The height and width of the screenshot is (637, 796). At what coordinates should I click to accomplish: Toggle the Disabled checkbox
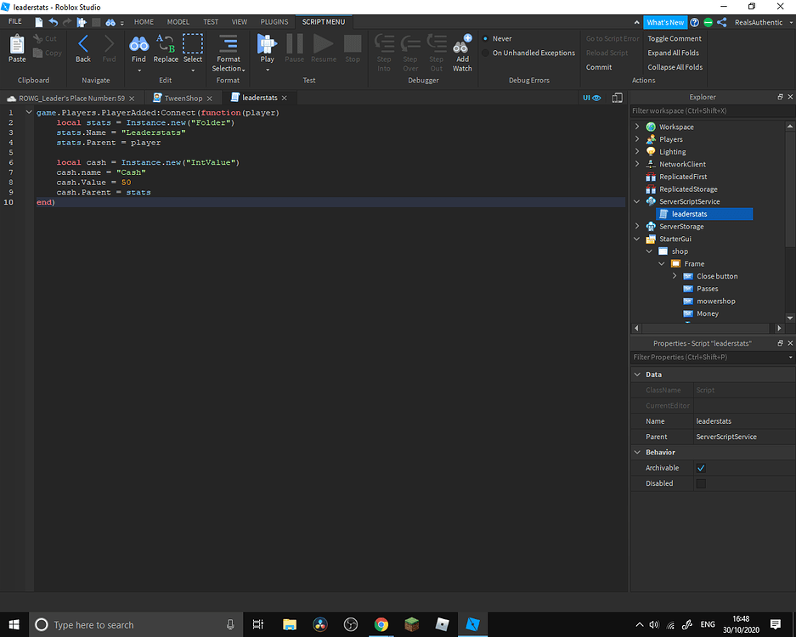point(701,484)
